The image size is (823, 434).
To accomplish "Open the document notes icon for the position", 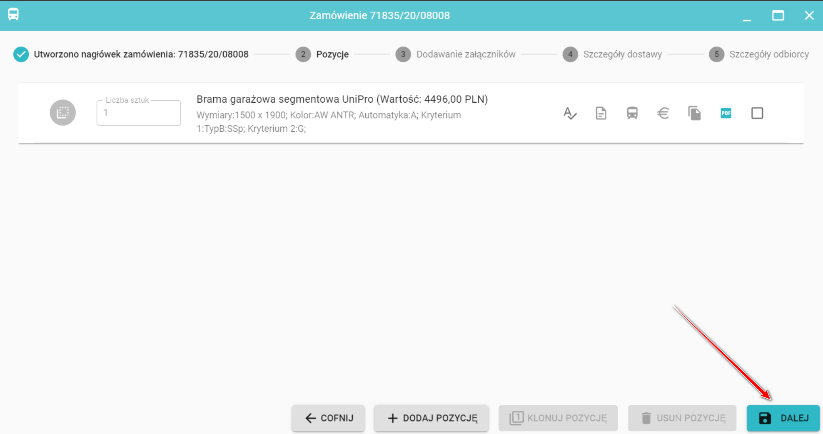I will (x=601, y=113).
